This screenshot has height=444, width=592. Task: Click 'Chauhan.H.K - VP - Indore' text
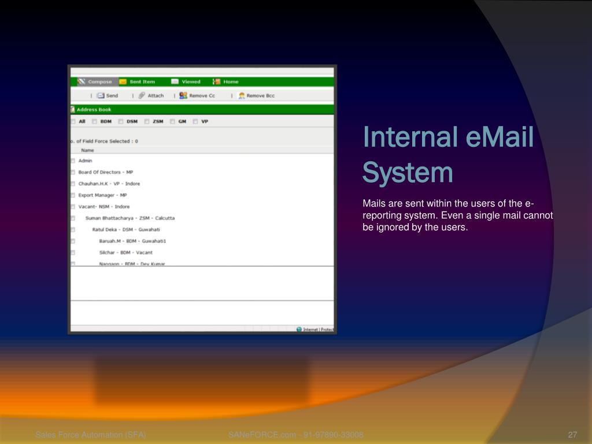[x=109, y=184]
